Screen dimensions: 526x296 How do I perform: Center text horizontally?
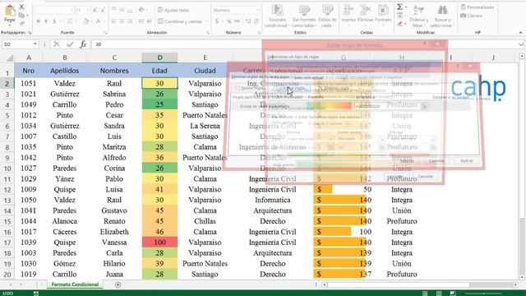click(x=122, y=21)
